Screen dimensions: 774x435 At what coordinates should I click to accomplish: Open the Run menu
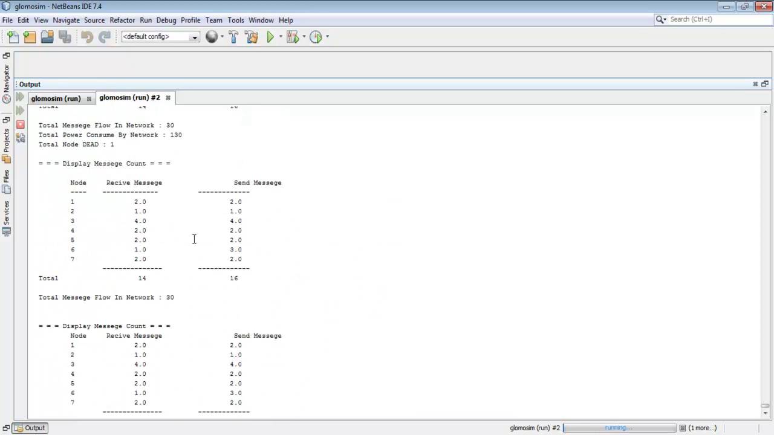[146, 20]
